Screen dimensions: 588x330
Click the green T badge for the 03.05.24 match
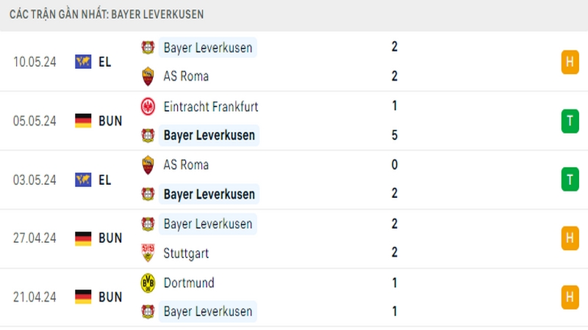tap(570, 180)
